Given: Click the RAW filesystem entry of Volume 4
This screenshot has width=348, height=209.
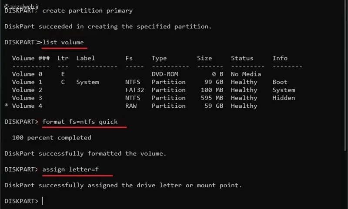Looking at the screenshot, I should coord(131,106).
